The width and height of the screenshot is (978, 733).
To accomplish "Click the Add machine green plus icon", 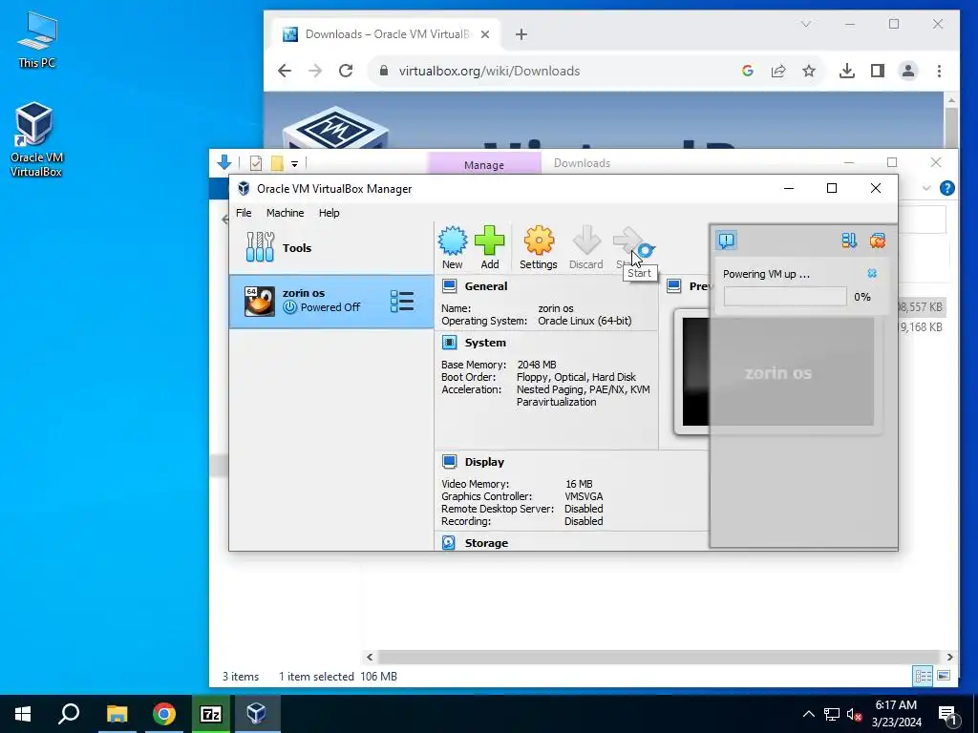I will click(490, 247).
